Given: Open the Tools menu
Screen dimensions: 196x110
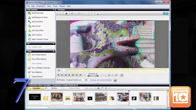Looking at the screenshot, I should tap(55, 6).
